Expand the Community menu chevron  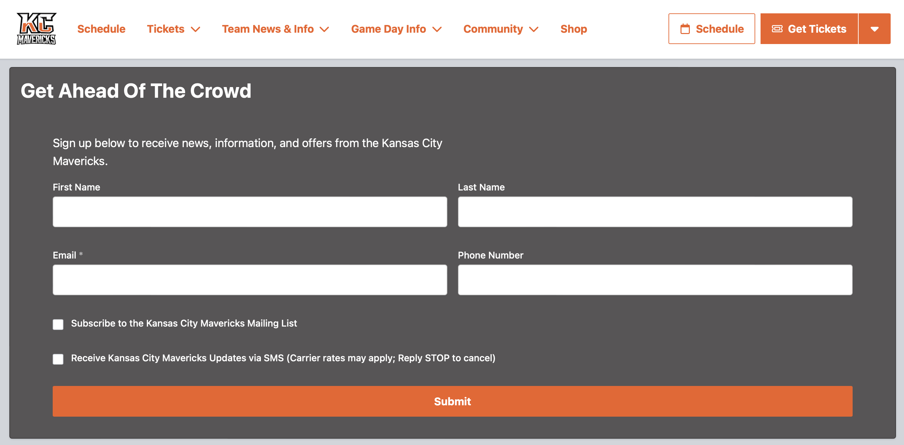click(x=534, y=29)
